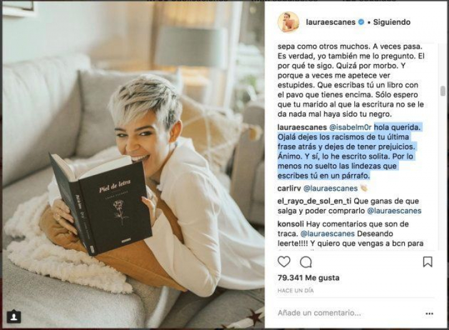Screen dimensions: 449x330
Task: Open carlirv commenter profile
Action: 289,189
